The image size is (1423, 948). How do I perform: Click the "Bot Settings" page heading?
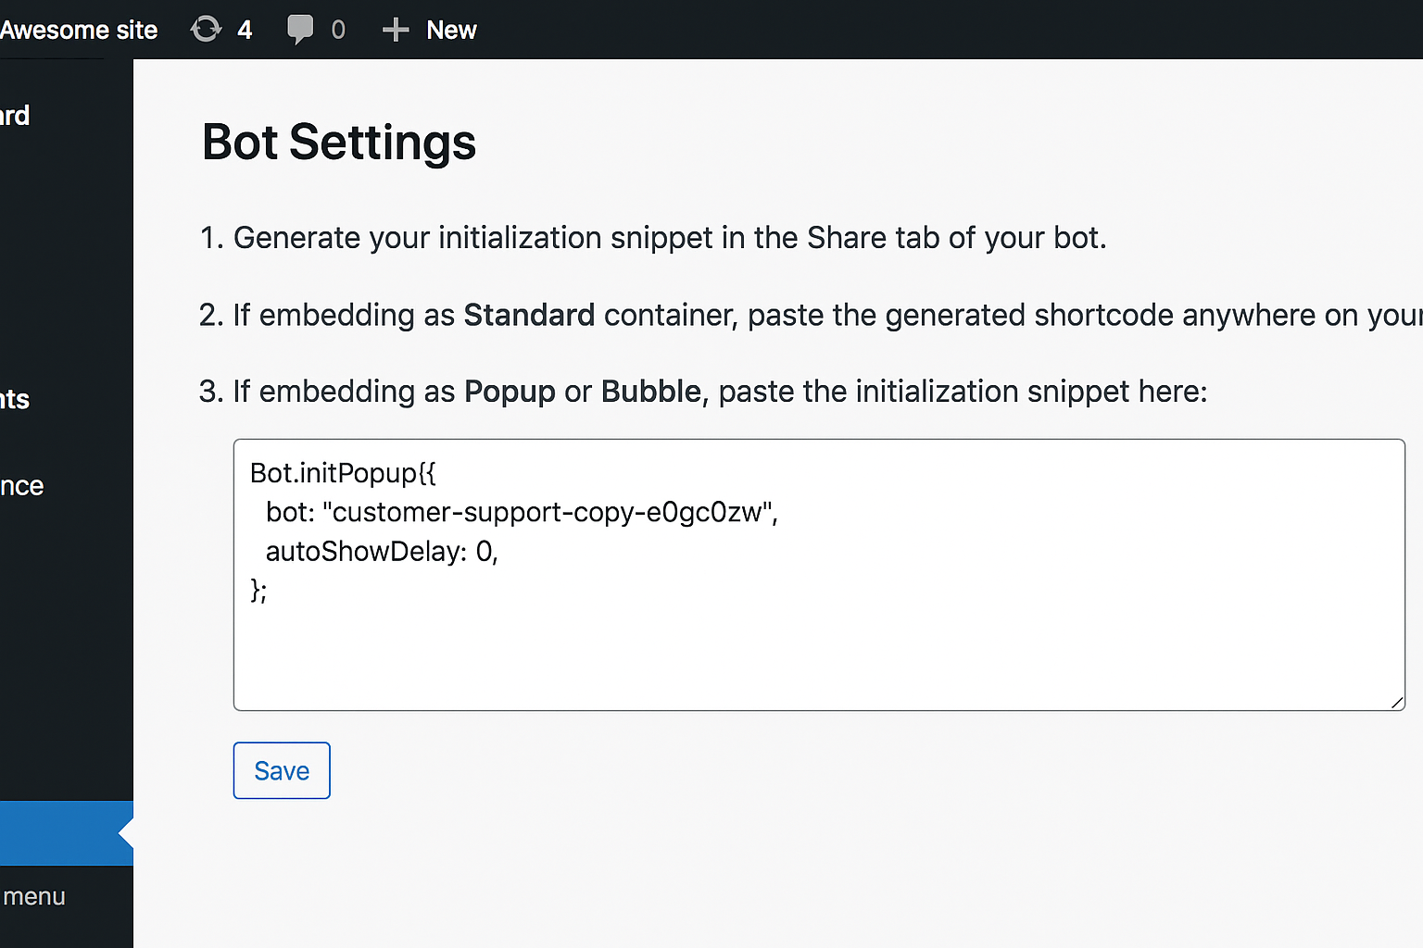point(339,143)
